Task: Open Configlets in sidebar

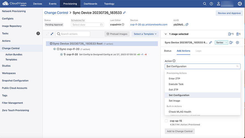Action: [8, 18]
